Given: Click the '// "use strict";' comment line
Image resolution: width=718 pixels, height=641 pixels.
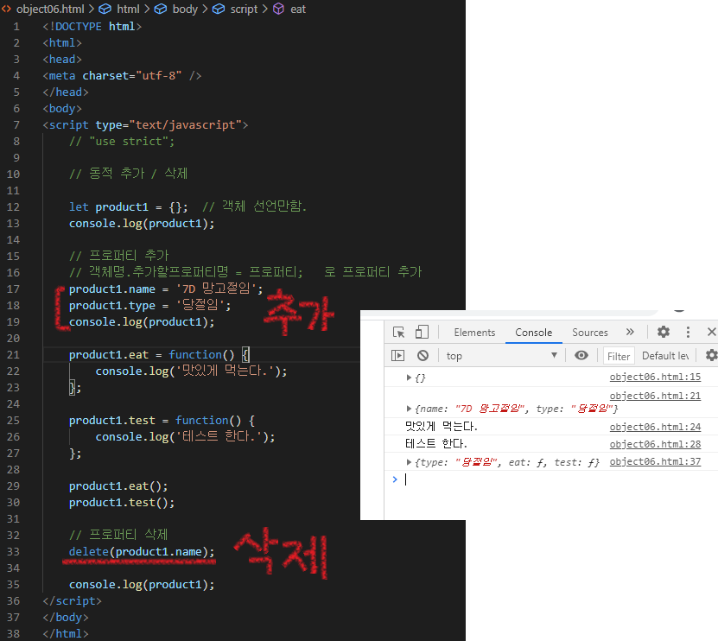Looking at the screenshot, I should coord(121,142).
